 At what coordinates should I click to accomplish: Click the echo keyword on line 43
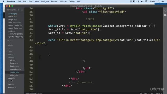coord(52,40)
